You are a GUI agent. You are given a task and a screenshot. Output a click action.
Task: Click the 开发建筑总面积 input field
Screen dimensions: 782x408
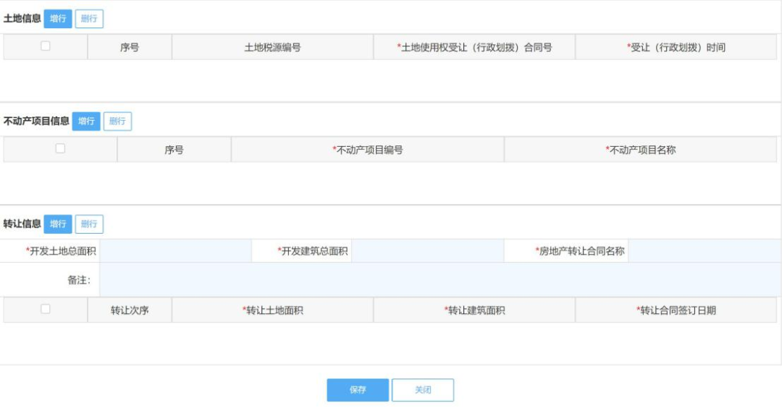tap(427, 251)
